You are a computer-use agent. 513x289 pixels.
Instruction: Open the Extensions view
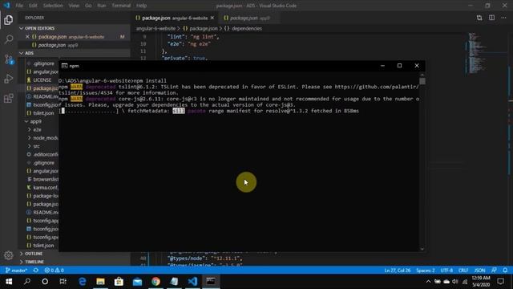[x=9, y=98]
